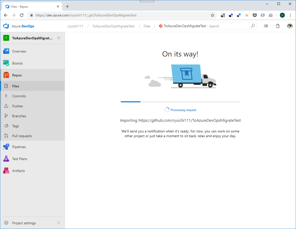The width and height of the screenshot is (296, 229).
Task: Click the browser reload button
Action: coord(22,15)
